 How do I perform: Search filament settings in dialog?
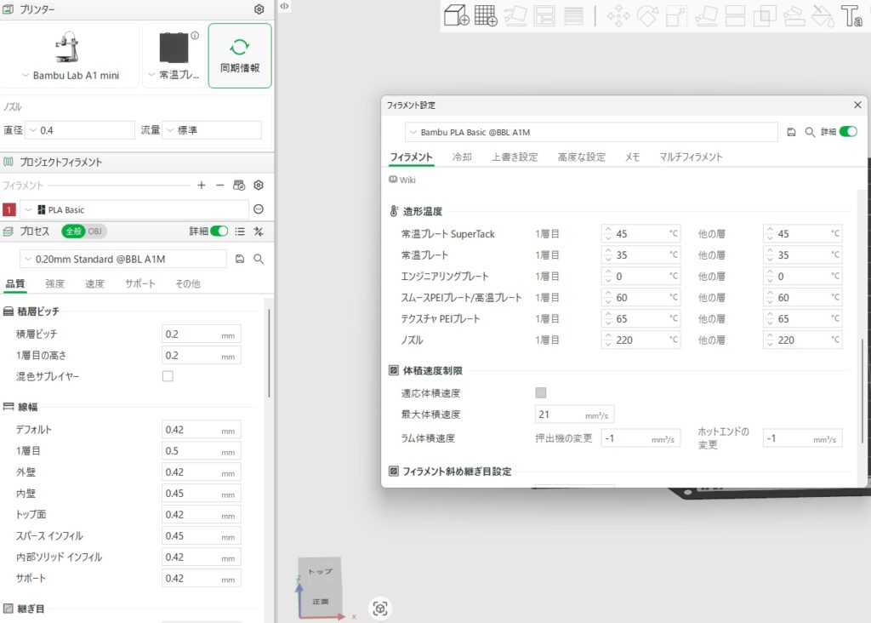tap(810, 132)
